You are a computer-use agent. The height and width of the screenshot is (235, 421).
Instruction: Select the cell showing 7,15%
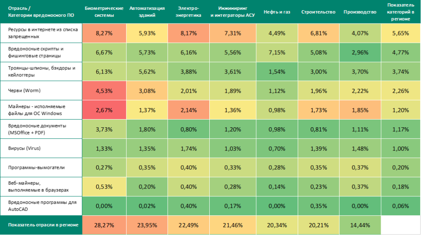click(x=277, y=52)
